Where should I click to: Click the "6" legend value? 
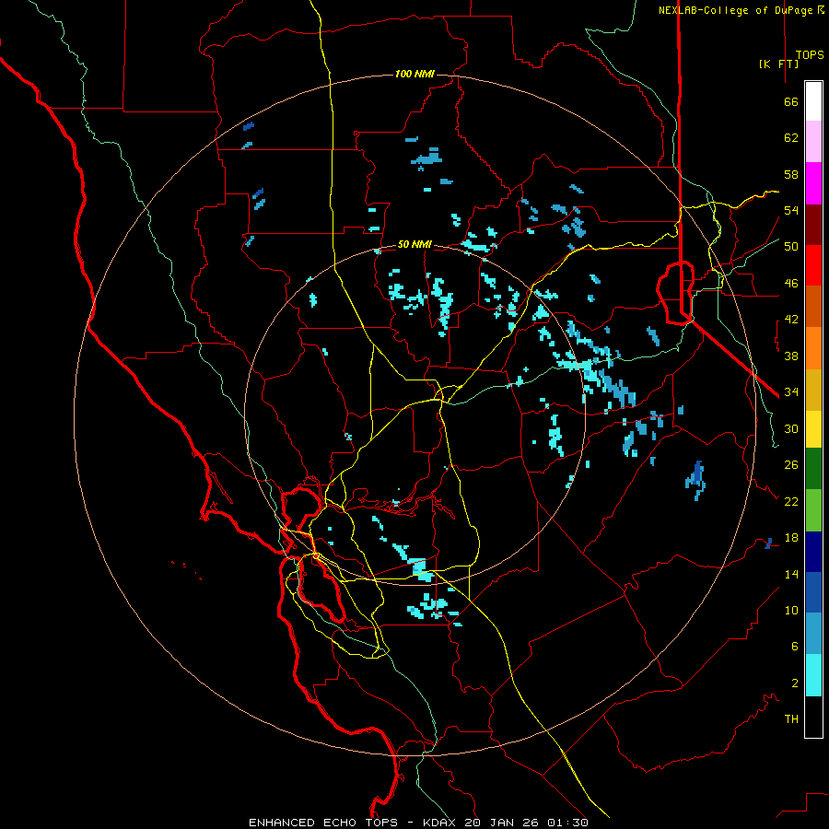(795, 647)
